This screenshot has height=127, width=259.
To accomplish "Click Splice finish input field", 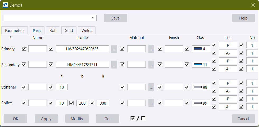I will pos(174,103).
